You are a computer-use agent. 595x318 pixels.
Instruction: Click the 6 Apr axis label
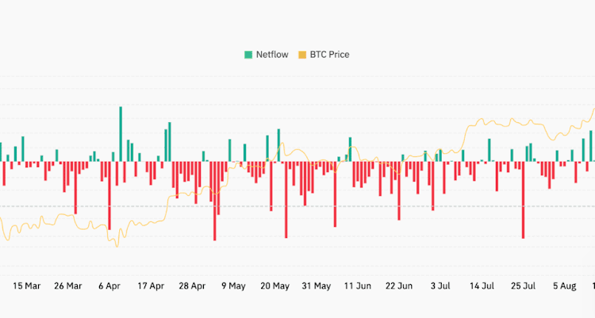(x=109, y=285)
